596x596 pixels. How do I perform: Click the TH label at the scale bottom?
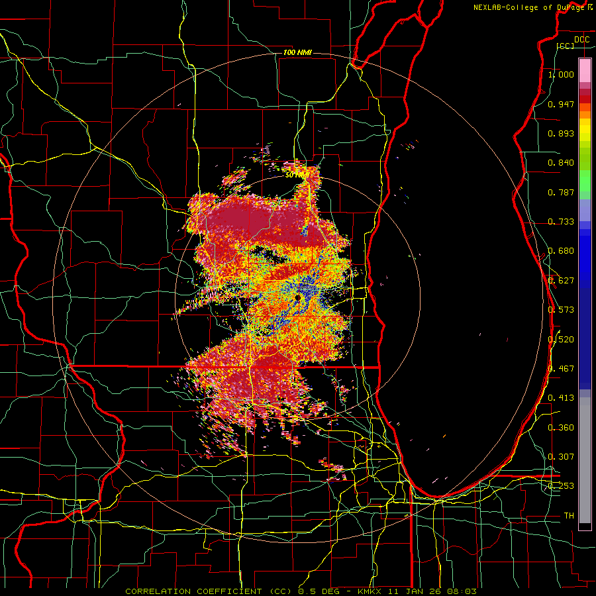[x=569, y=515]
